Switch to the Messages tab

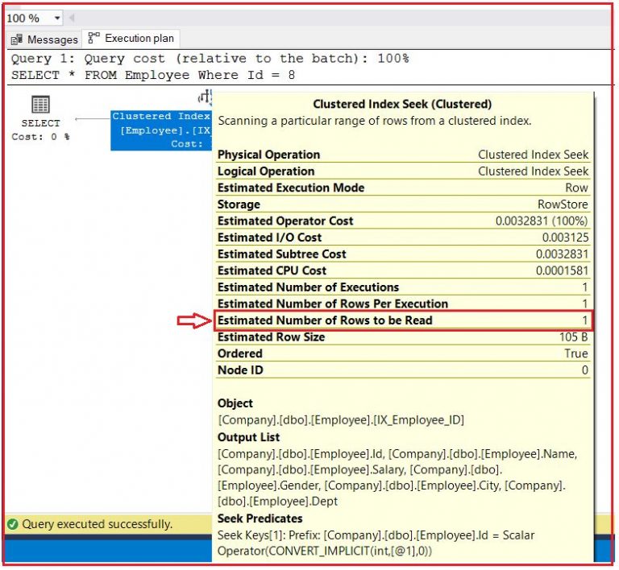coord(44,39)
